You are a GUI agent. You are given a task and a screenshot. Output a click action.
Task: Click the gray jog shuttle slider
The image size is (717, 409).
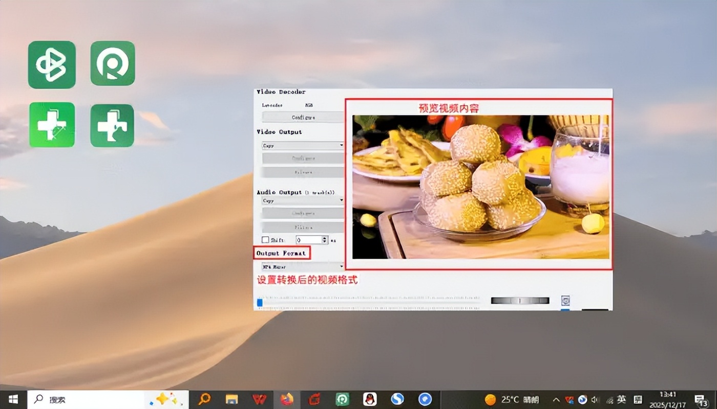[520, 301]
